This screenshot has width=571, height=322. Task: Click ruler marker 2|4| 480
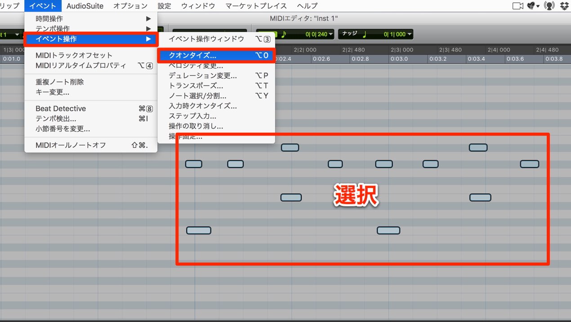click(547, 50)
